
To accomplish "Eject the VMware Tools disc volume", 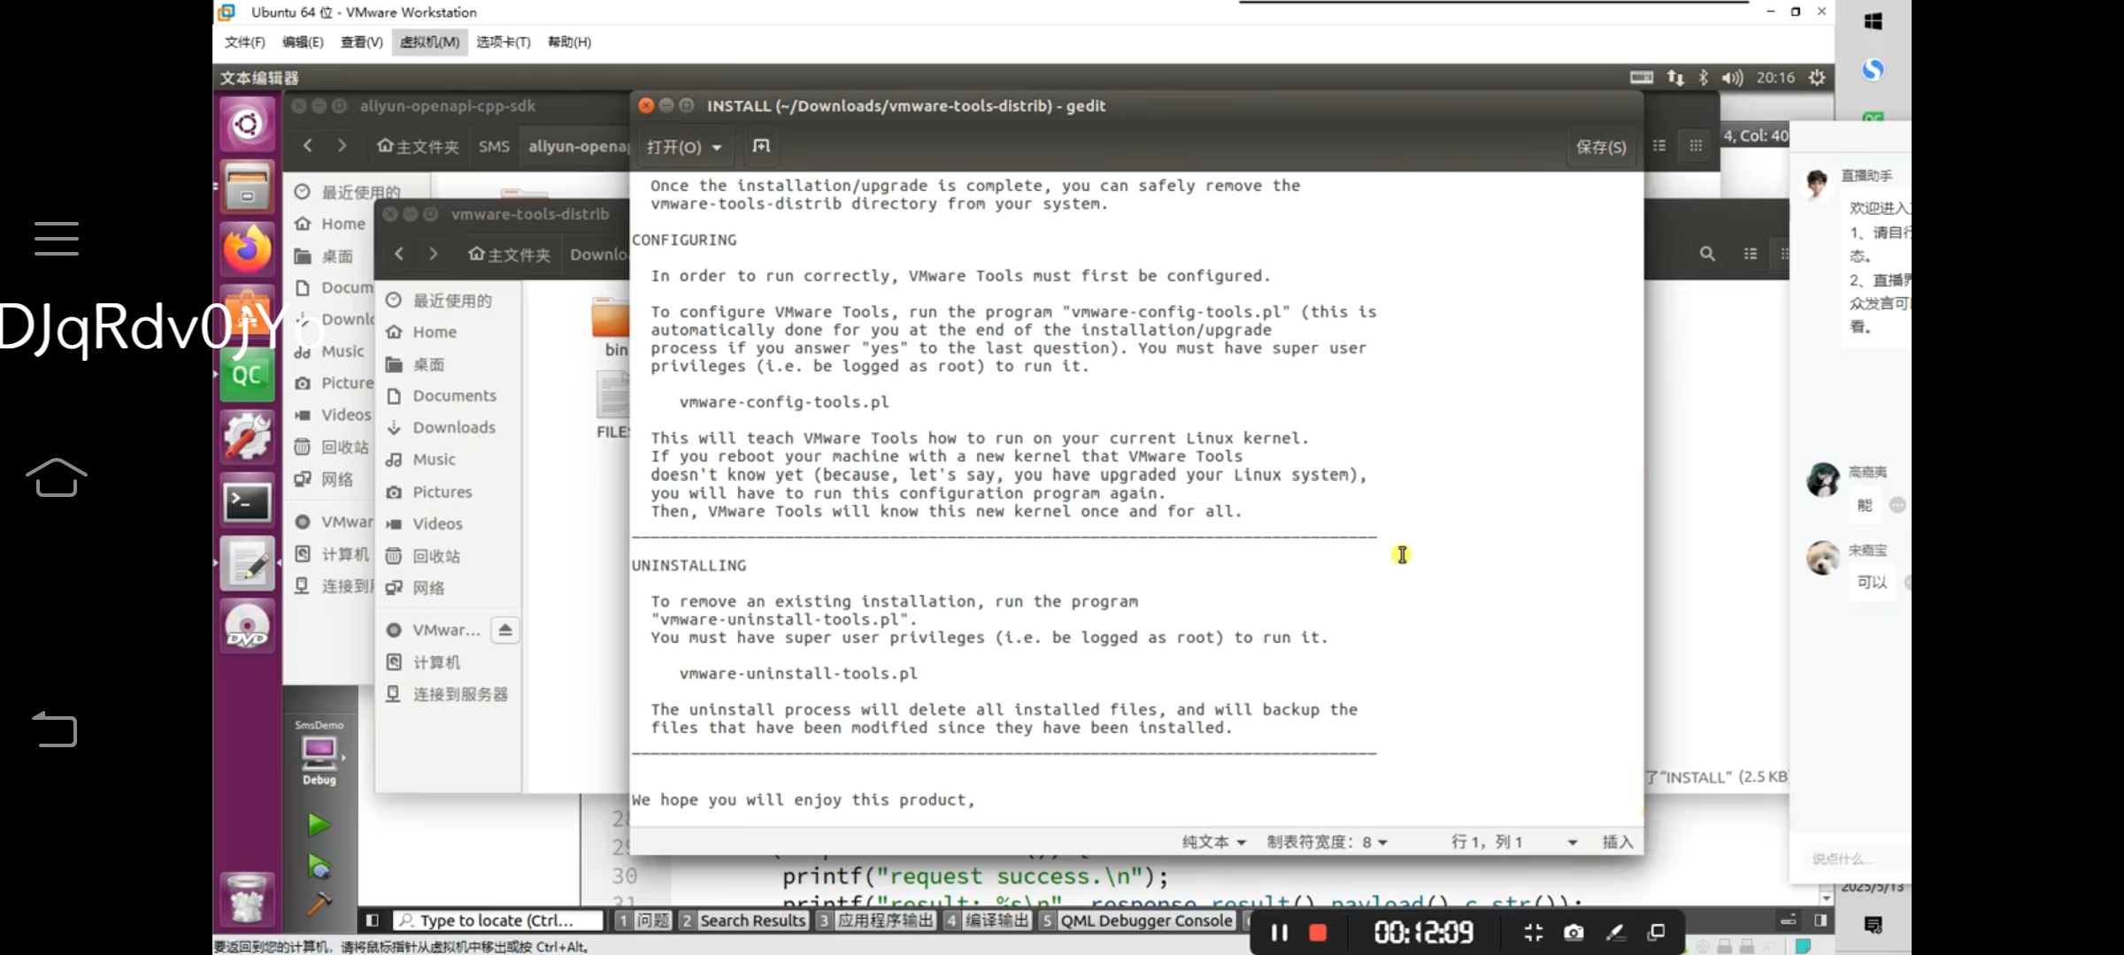I will [x=505, y=630].
